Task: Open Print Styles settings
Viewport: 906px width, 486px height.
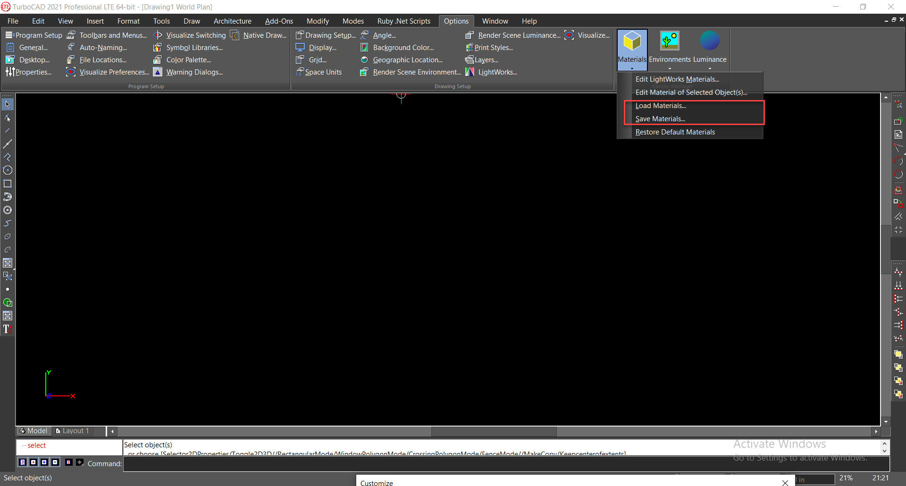Action: (x=489, y=48)
